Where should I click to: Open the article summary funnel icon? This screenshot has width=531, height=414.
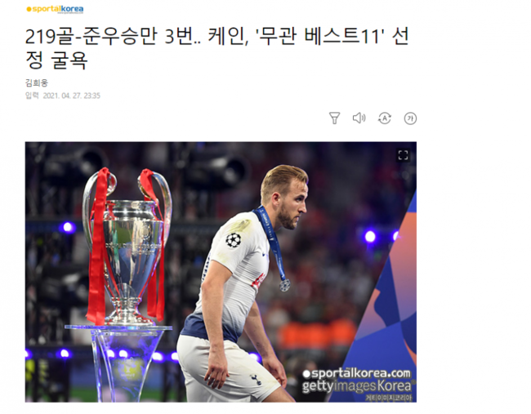[x=334, y=118]
